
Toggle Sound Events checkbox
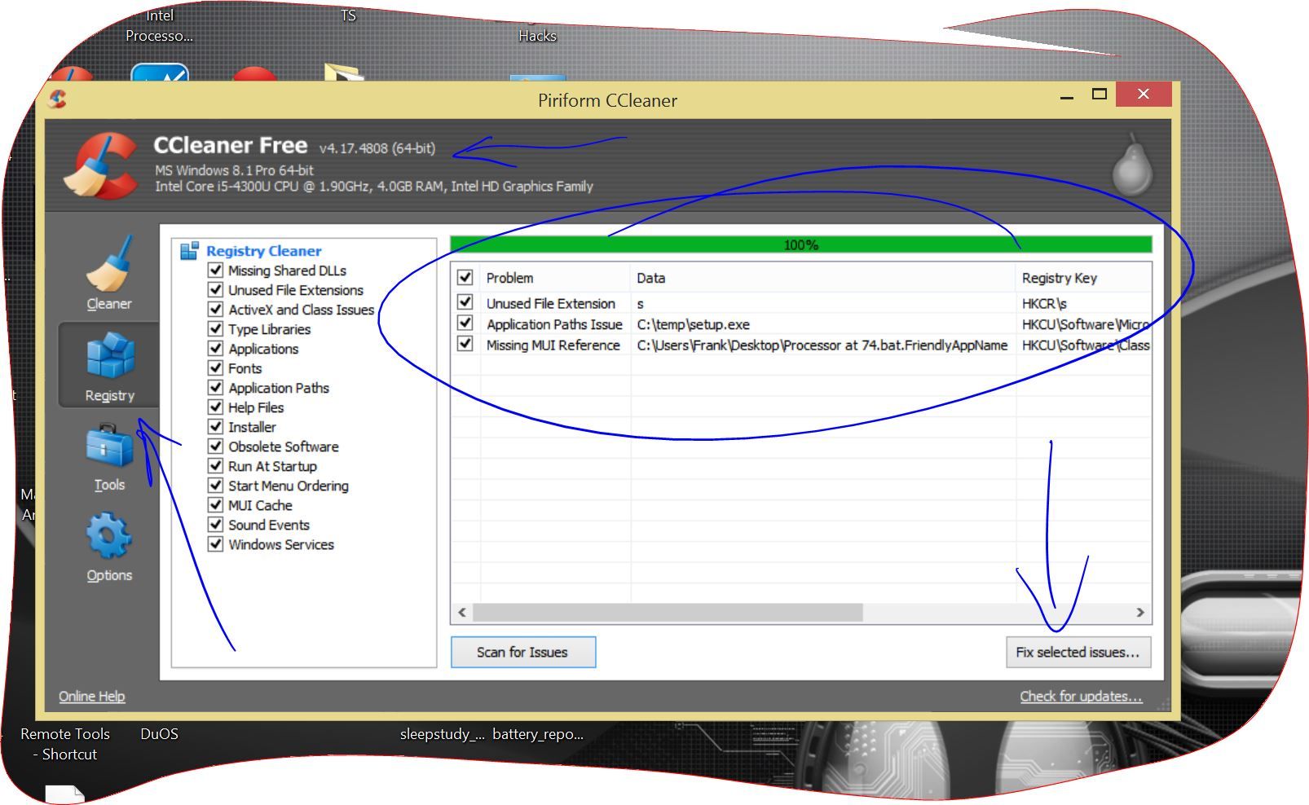[x=215, y=524]
